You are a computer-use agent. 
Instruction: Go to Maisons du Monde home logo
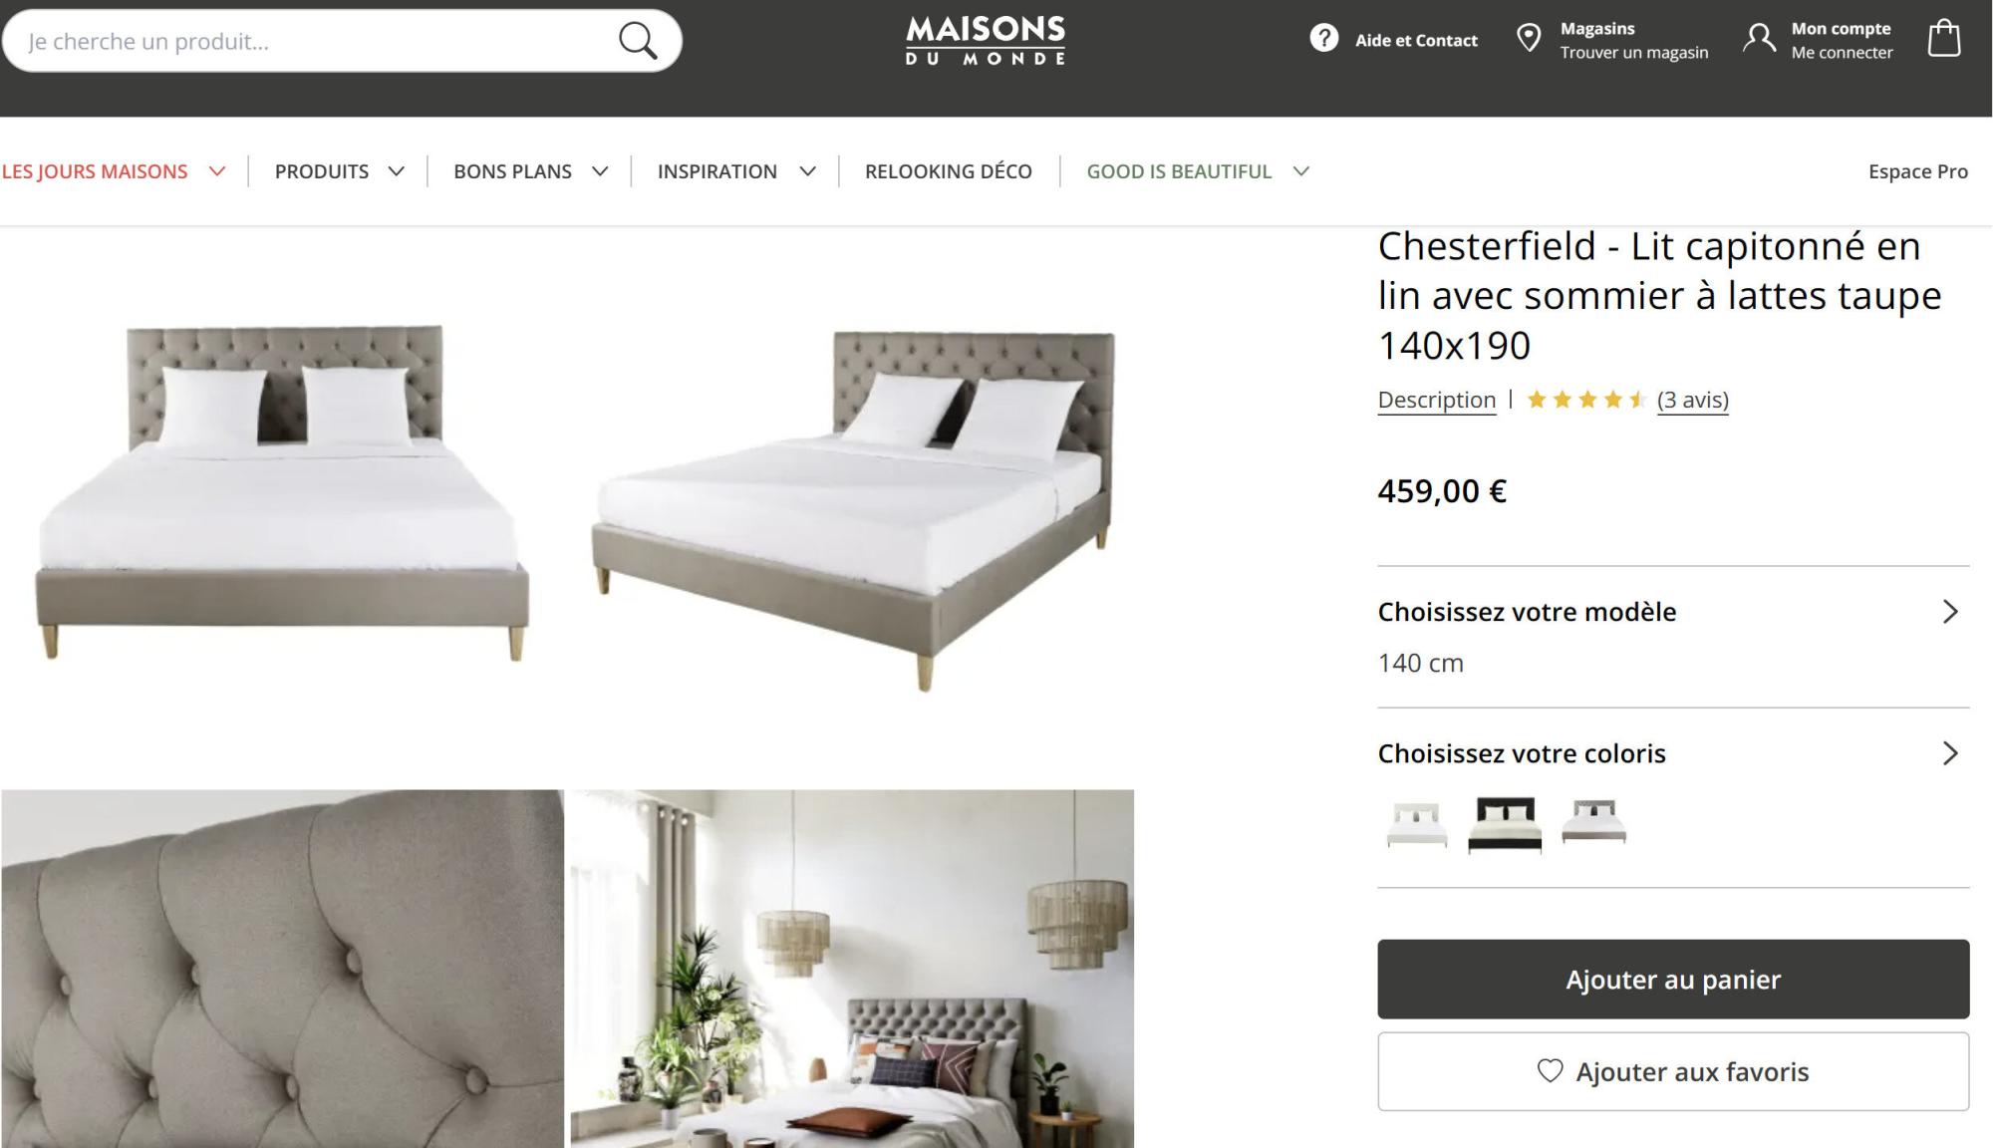click(985, 41)
